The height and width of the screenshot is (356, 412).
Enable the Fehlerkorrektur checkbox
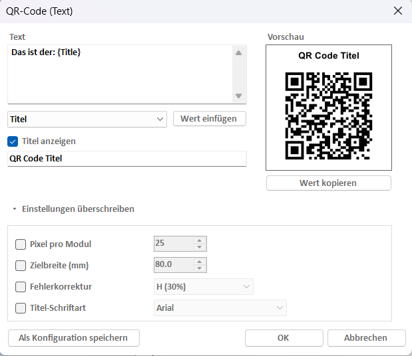[21, 287]
